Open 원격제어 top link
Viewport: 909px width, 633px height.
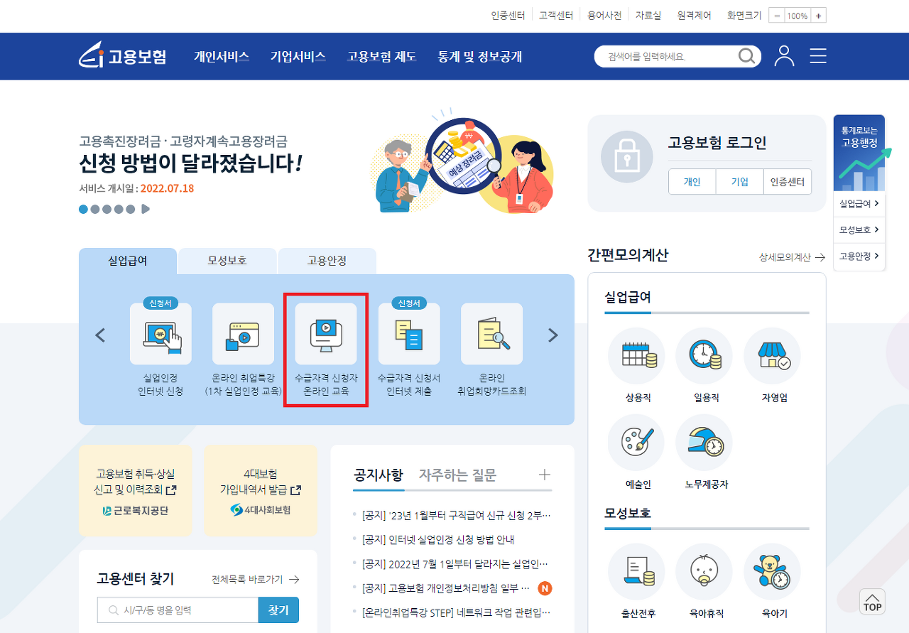pyautogui.click(x=694, y=15)
